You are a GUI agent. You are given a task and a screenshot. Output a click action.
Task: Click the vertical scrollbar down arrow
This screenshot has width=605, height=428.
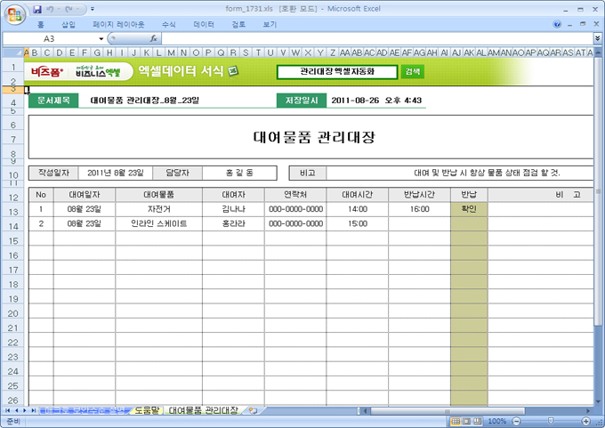point(598,401)
